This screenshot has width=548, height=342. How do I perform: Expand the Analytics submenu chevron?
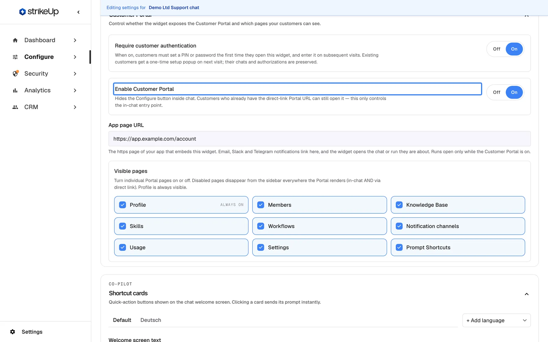click(75, 90)
